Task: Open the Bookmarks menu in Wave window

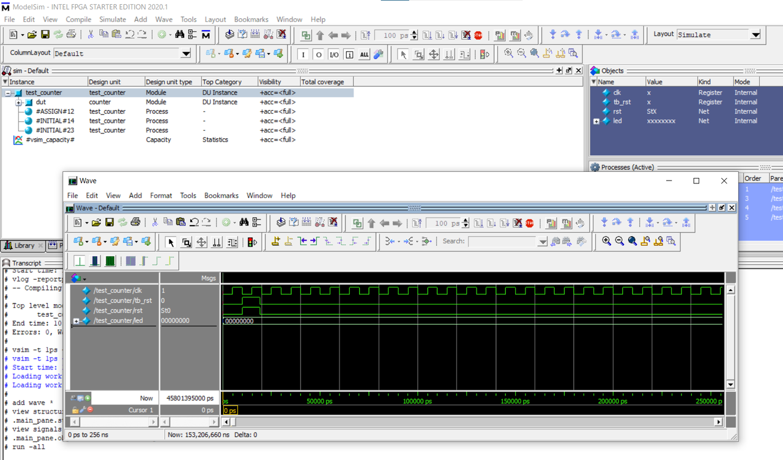Action: tap(221, 196)
